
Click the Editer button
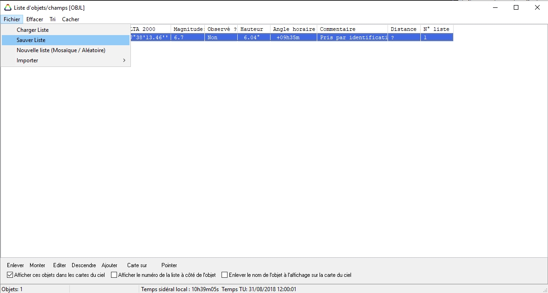[60, 265]
